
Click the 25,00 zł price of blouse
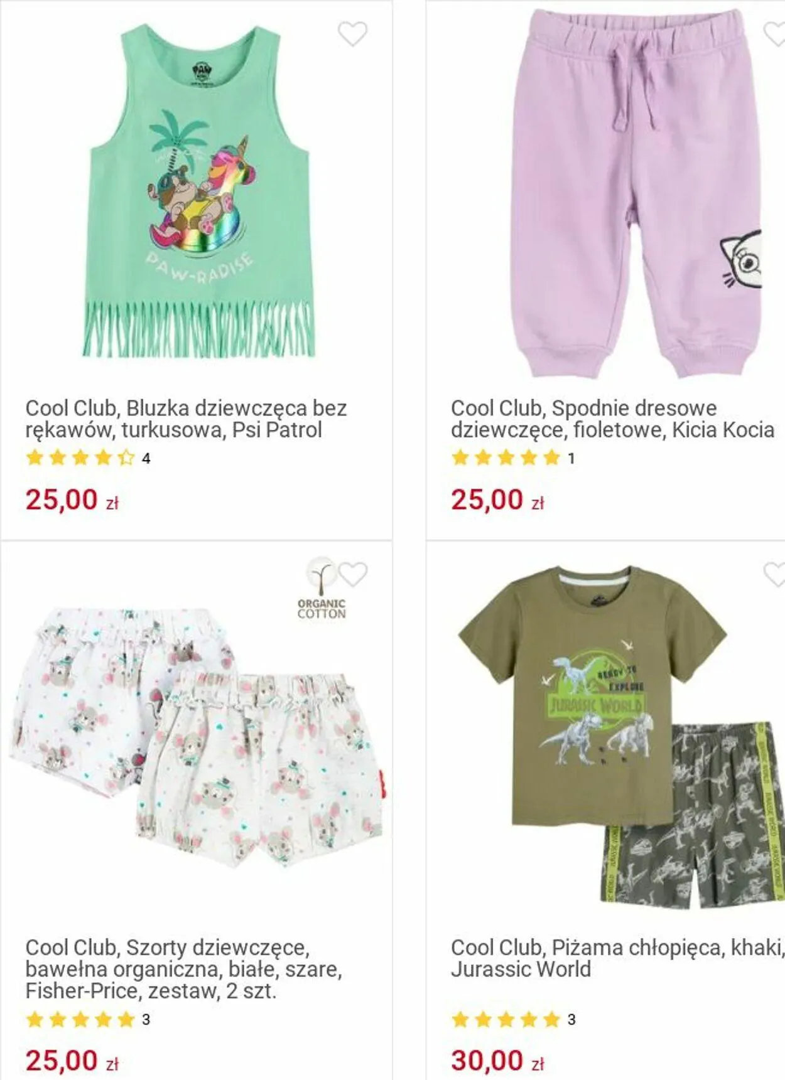72,500
